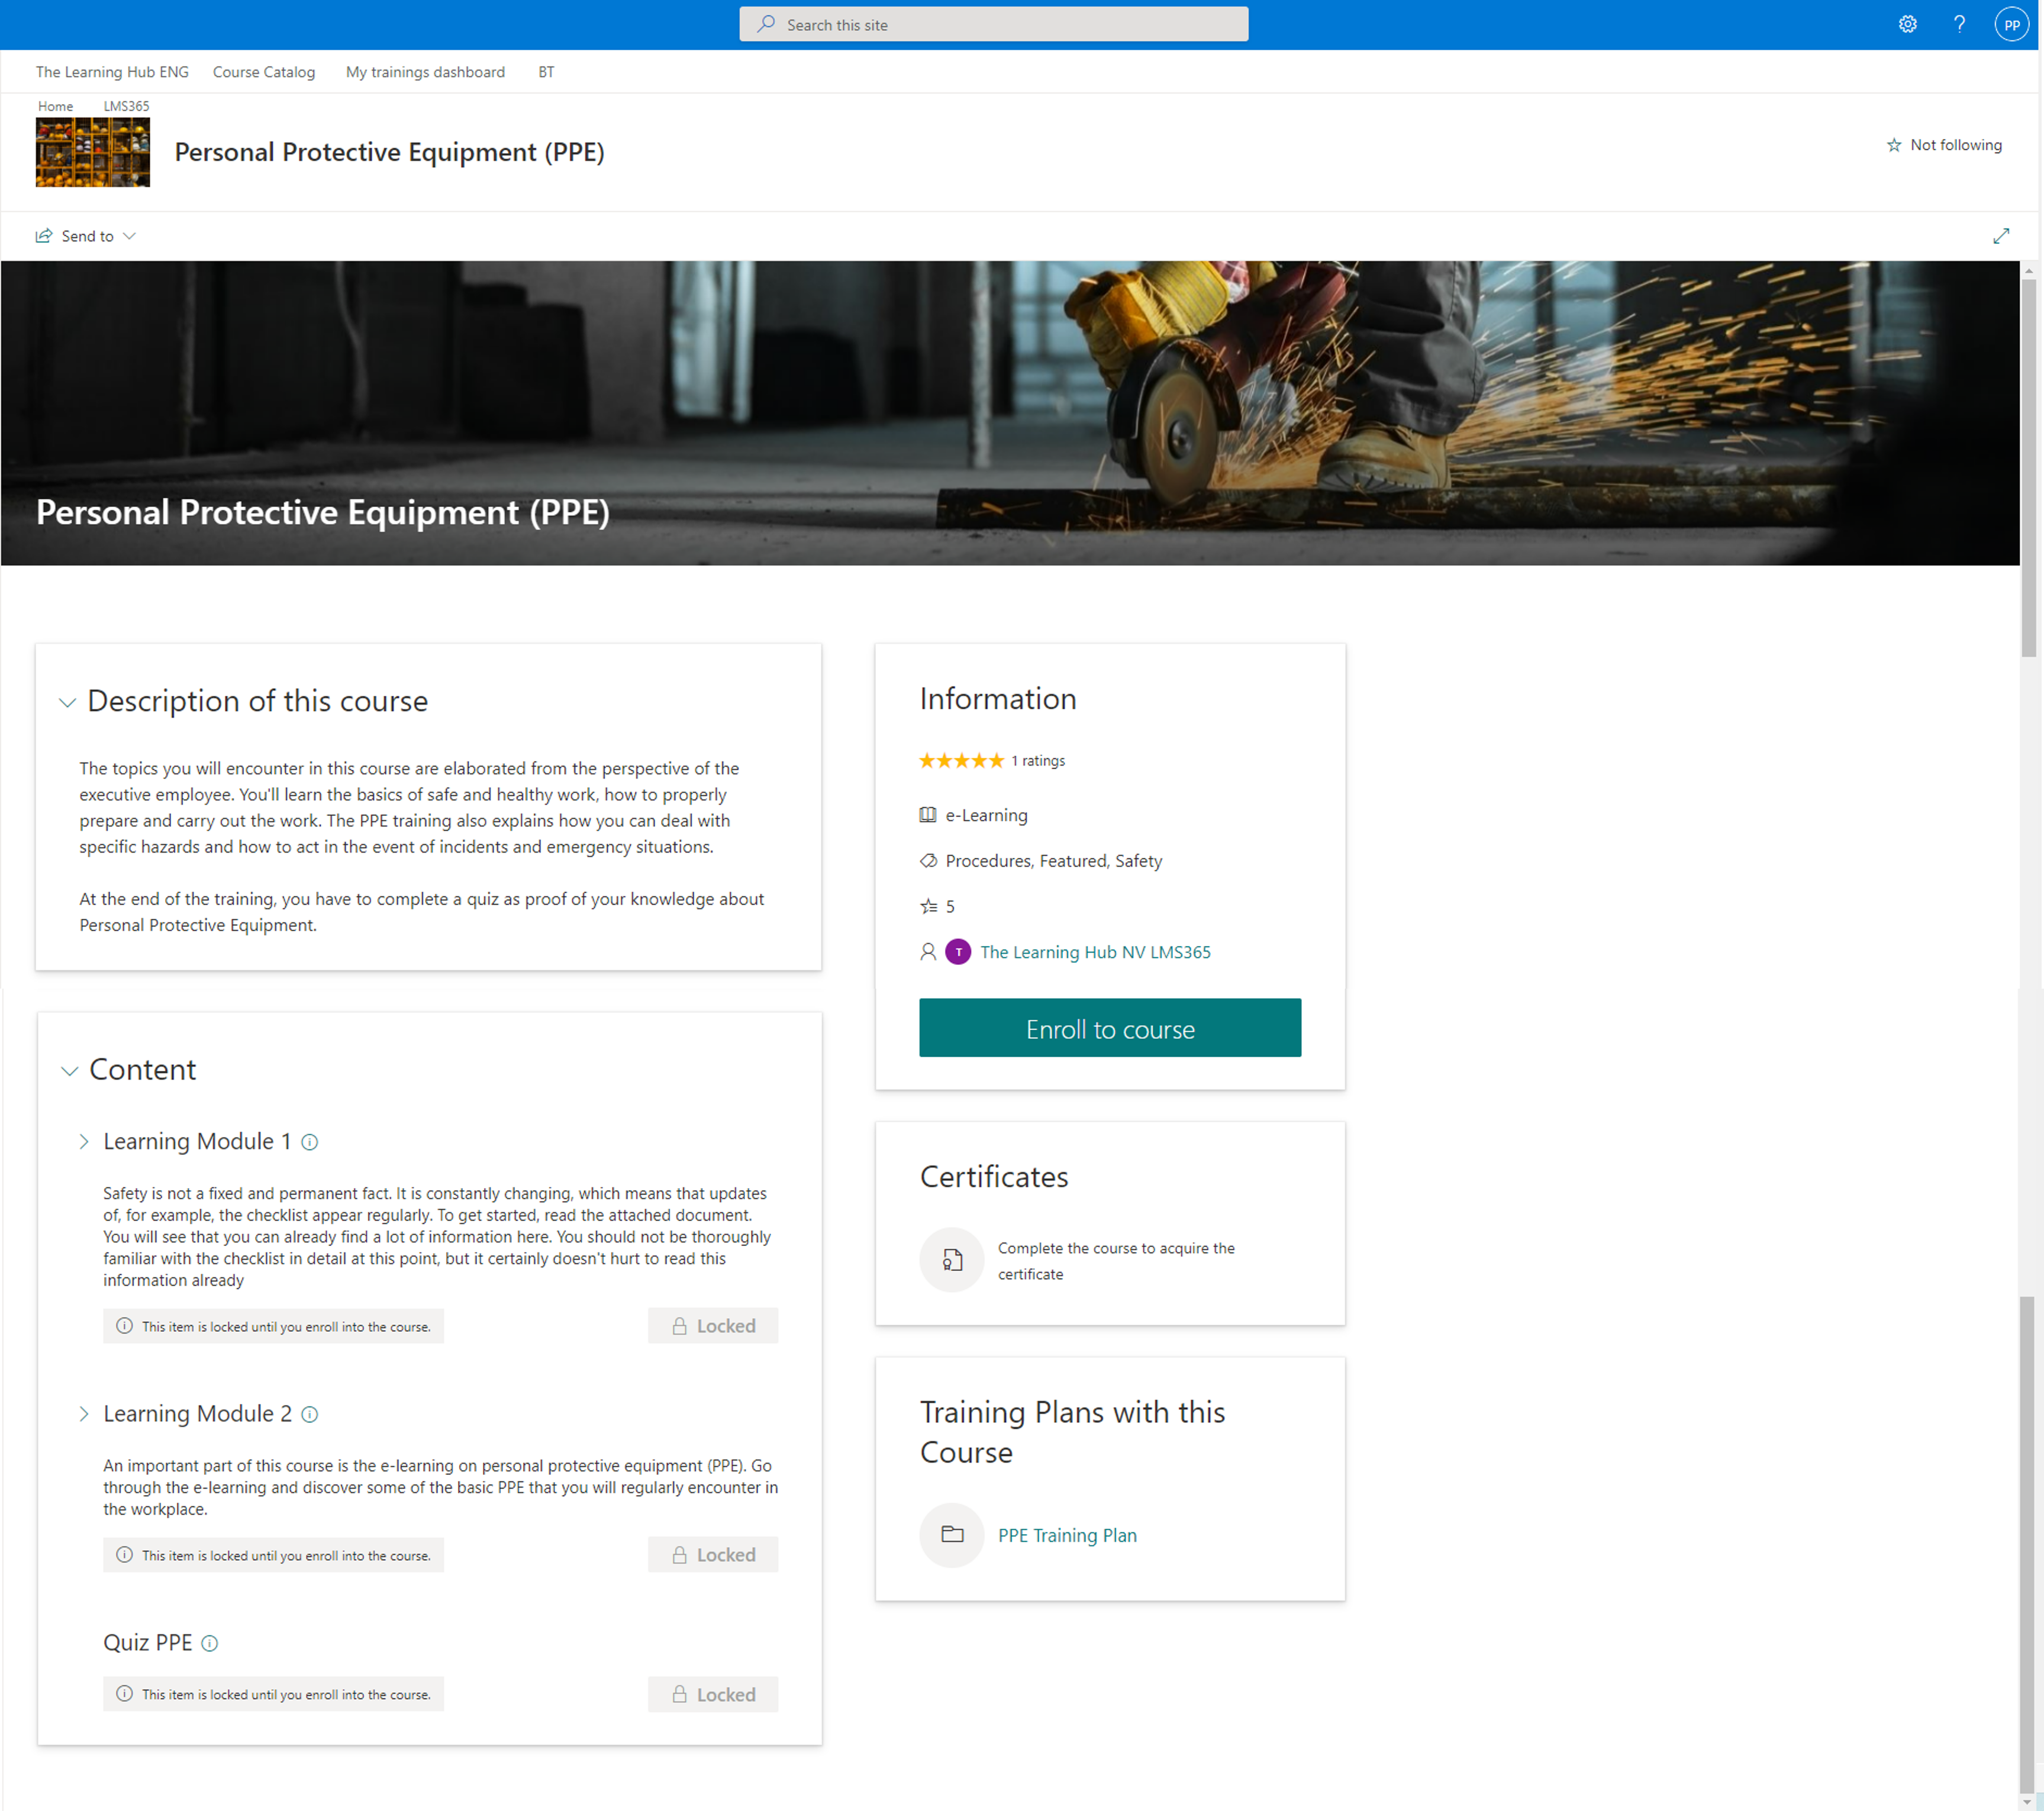Click the certificate icon in Certificates card
This screenshot has height=1811, width=2044.
coord(952,1260)
